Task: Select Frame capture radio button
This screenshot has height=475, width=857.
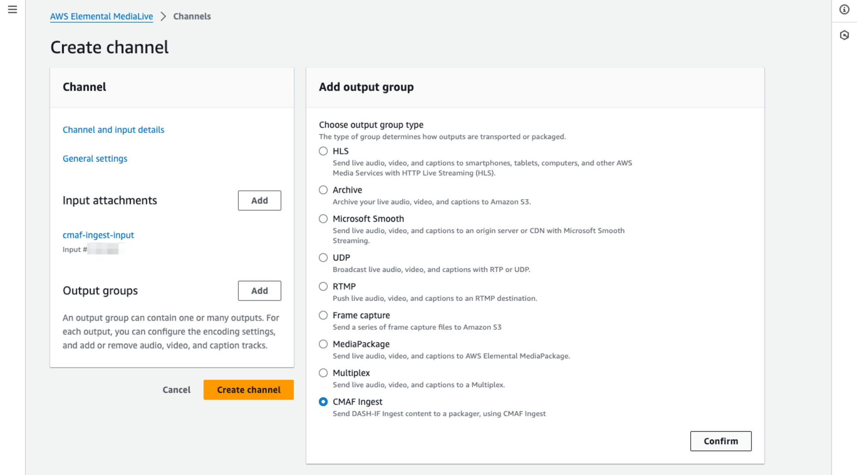Action: pyautogui.click(x=323, y=315)
